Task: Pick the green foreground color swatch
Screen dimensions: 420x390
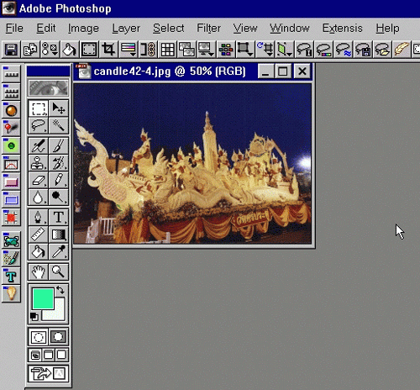Action: pos(43,298)
